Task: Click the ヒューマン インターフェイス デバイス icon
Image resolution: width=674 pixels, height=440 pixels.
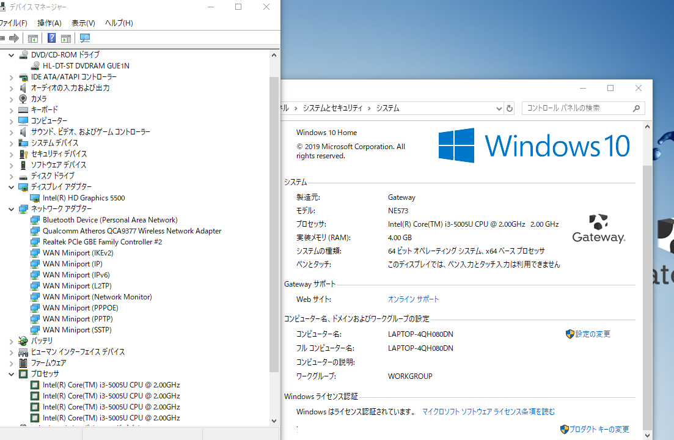Action: coord(23,353)
